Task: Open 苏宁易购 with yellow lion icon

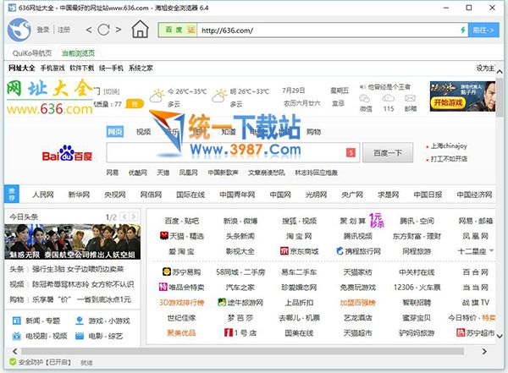Action: pos(182,272)
